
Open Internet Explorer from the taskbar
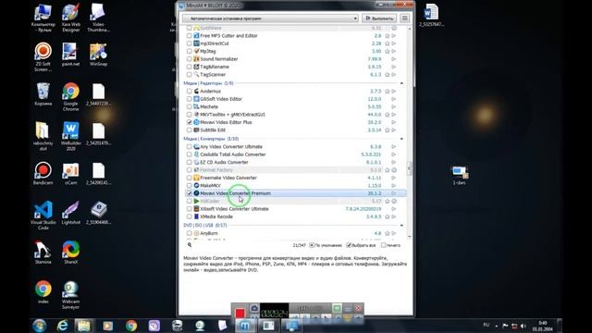point(63,326)
